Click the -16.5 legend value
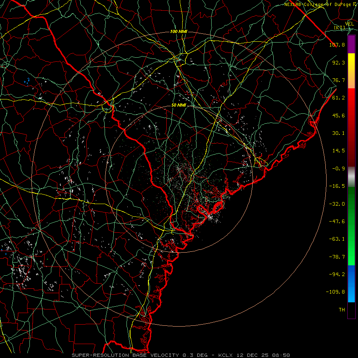Image resolution: width=358 pixels, height=358 pixels. coord(337,186)
